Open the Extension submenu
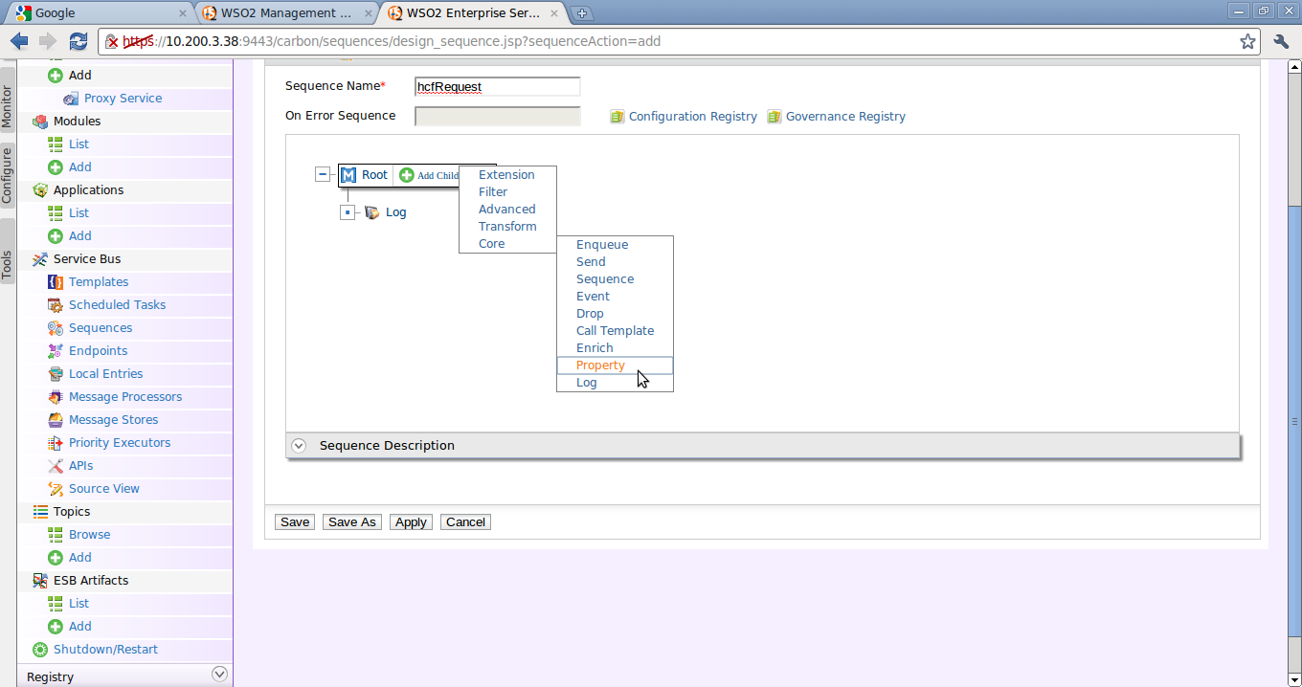 507,175
